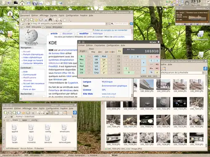Image resolution: width=210 pixels, height=157 pixels.
Task: Open the home icon on the desktop
Action: pos(10,13)
